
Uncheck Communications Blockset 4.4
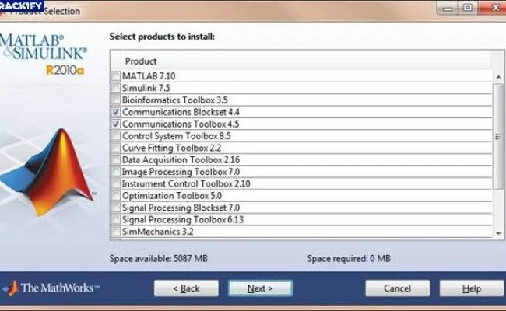115,112
